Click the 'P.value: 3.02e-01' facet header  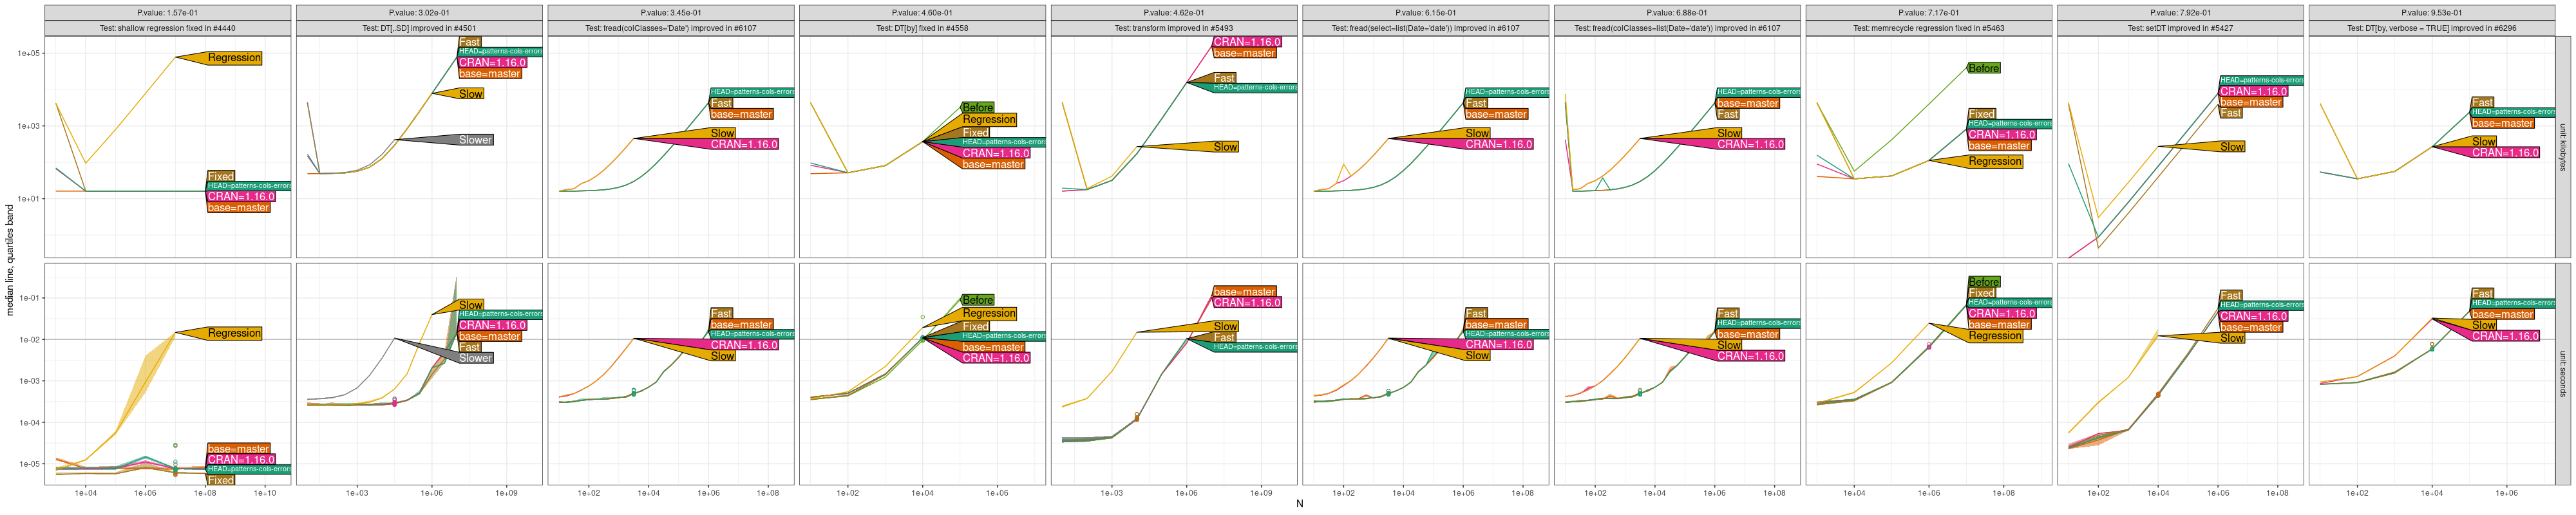coord(419,13)
